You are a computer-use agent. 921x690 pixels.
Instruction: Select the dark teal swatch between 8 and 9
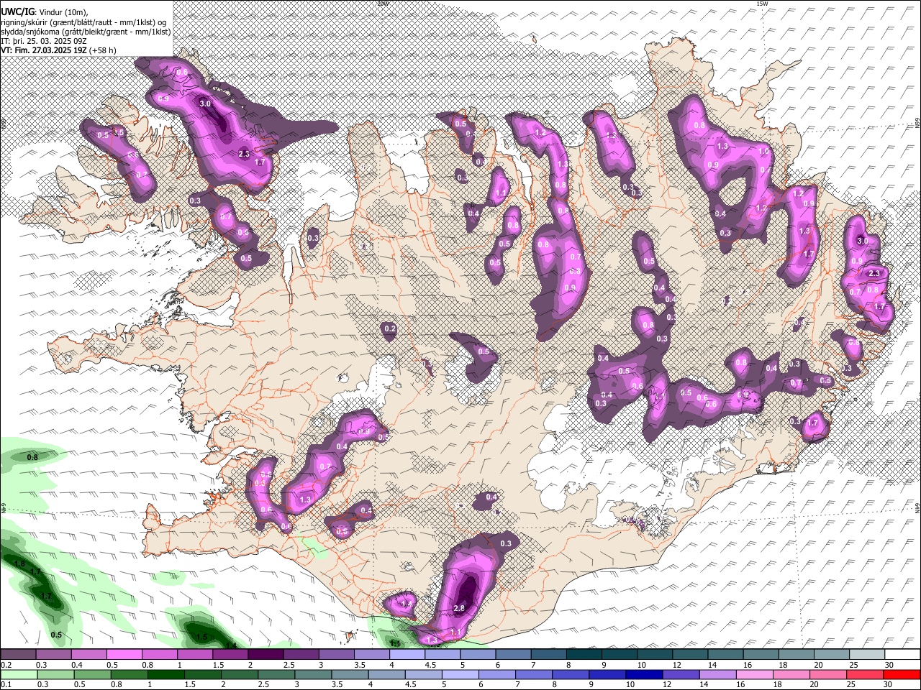(x=584, y=655)
